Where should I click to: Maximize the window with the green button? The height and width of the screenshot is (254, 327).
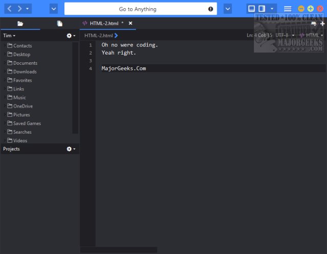(311, 9)
